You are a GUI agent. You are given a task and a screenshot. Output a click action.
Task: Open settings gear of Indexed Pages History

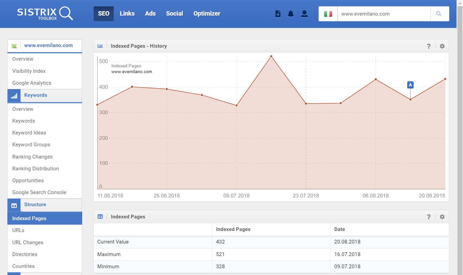442,46
